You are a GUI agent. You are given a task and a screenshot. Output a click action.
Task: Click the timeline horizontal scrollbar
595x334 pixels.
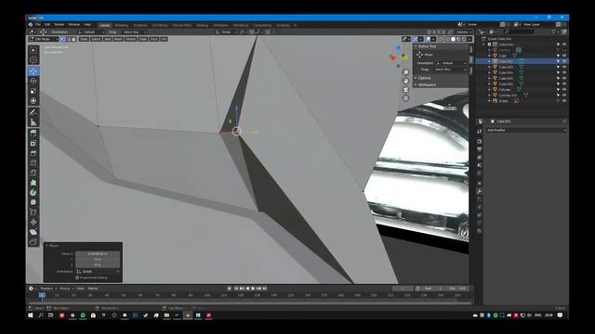[250, 302]
